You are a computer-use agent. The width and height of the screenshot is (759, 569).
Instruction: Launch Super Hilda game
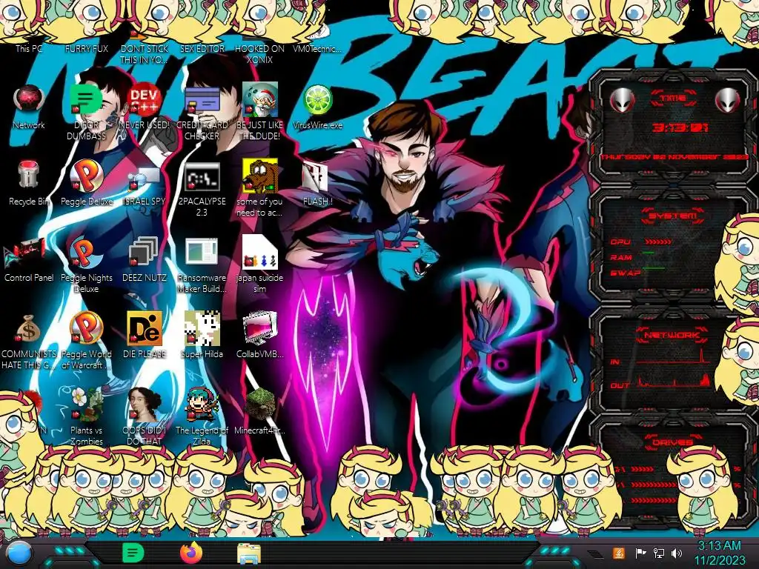pos(202,328)
